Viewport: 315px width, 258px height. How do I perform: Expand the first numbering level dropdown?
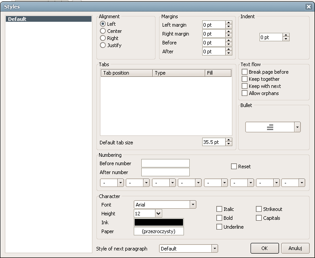click(120, 183)
